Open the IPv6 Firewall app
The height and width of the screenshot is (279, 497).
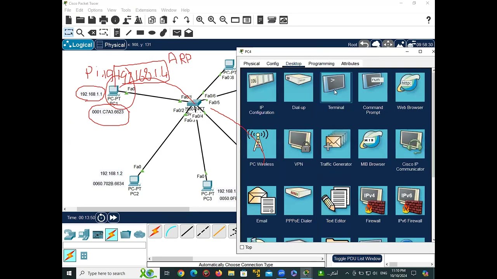click(410, 201)
